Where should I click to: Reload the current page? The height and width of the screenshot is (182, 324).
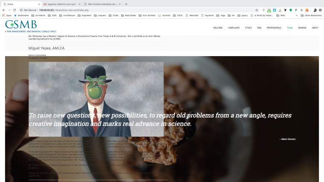[14, 10]
